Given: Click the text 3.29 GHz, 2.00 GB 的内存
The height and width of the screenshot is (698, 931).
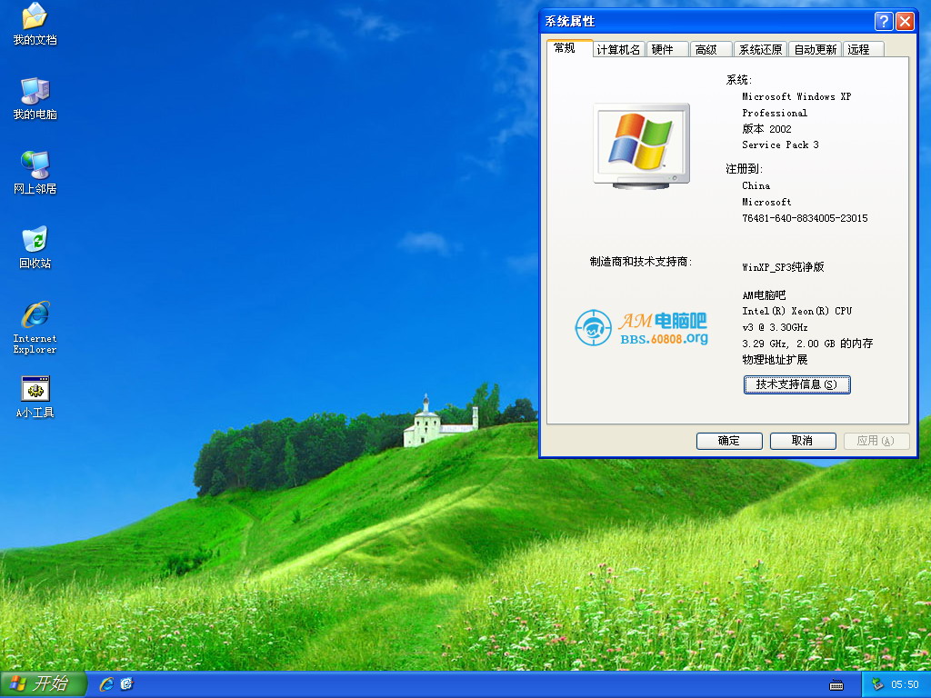Looking at the screenshot, I should [807, 344].
